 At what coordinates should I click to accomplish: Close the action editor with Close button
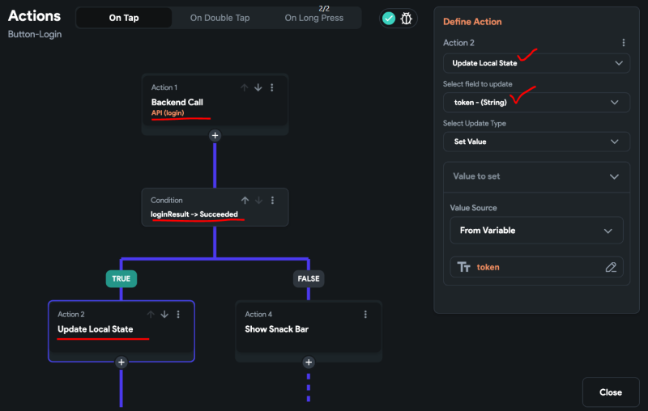pyautogui.click(x=611, y=392)
